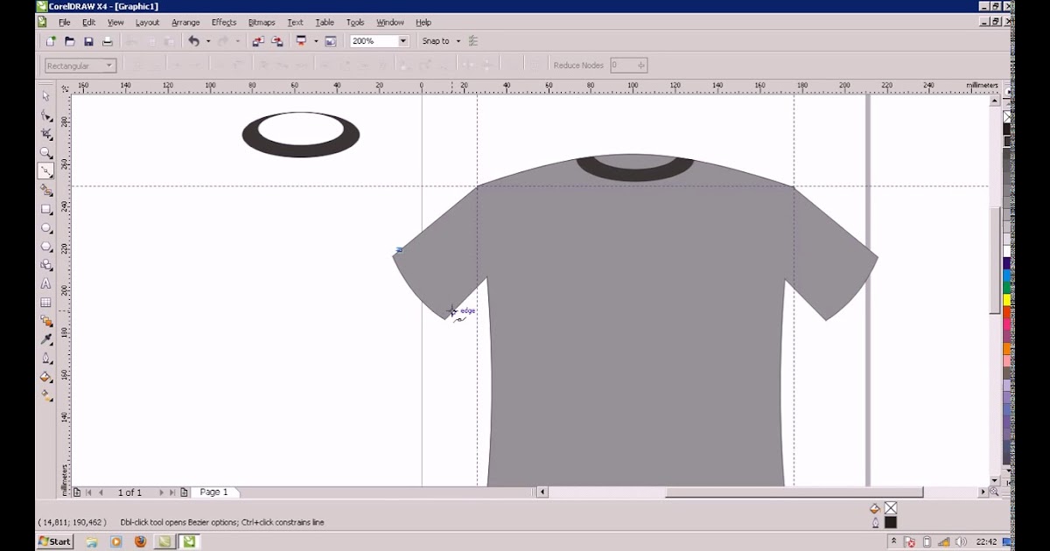1050x551 pixels.
Task: Select the Pick tool in the toolbox
Action: pyautogui.click(x=46, y=96)
